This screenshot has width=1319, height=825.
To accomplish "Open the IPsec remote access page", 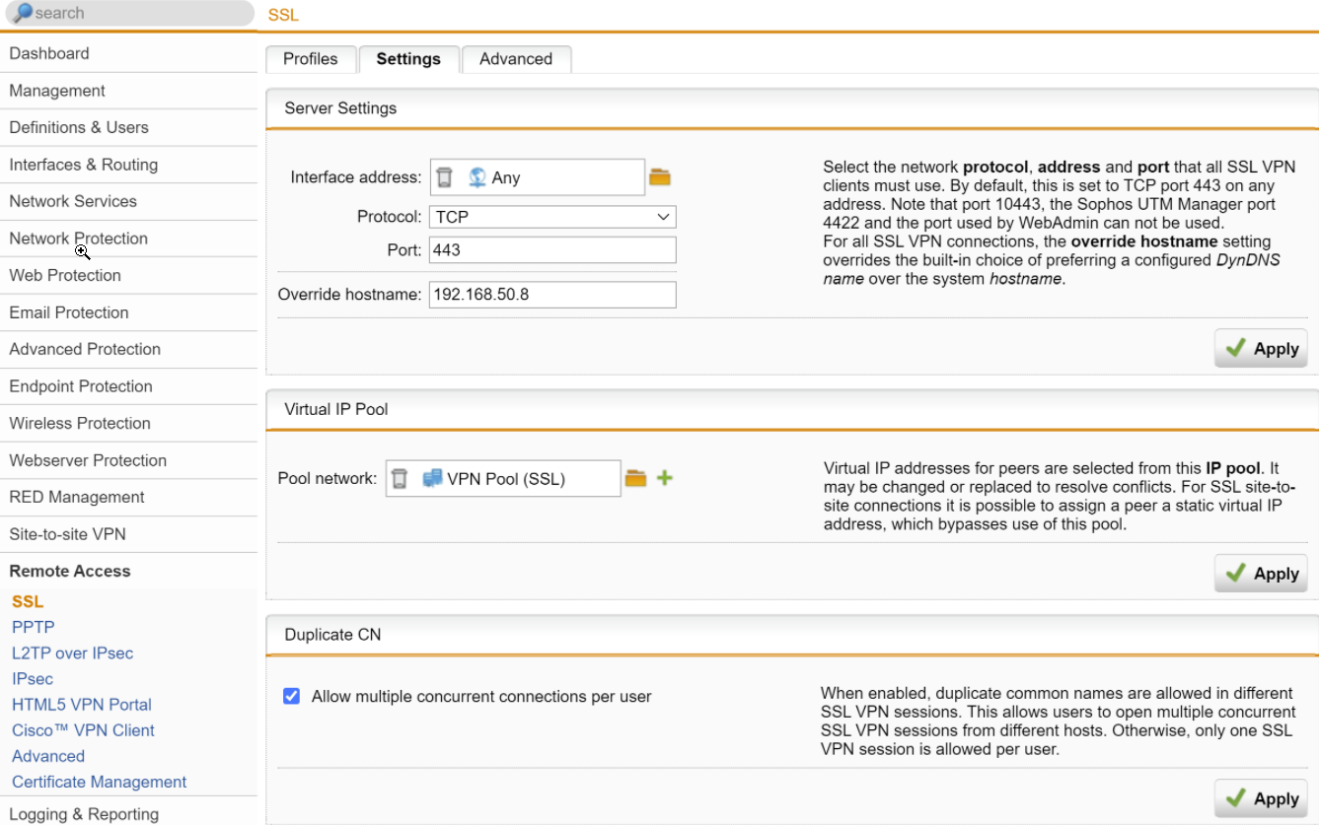I will click(33, 678).
